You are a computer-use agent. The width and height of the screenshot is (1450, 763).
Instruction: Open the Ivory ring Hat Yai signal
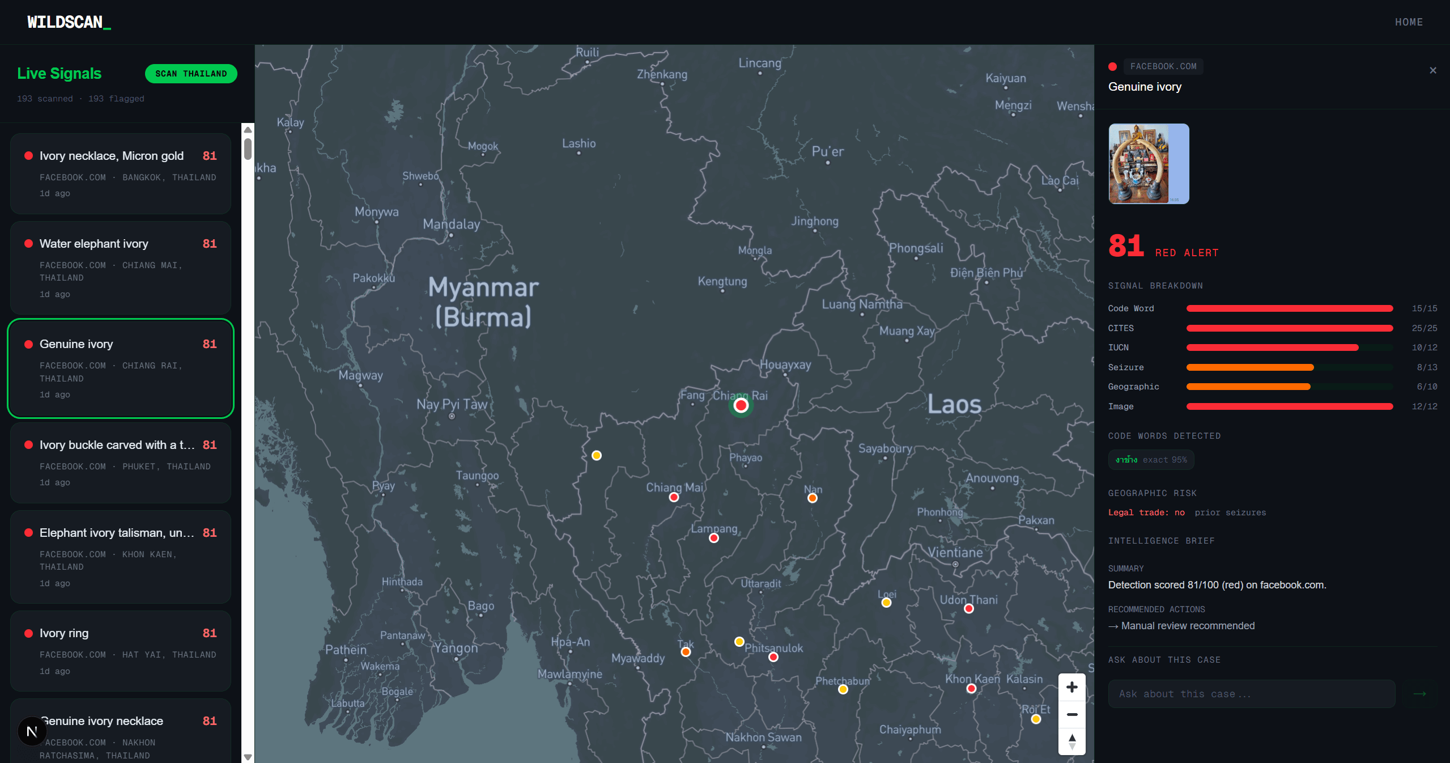121,651
